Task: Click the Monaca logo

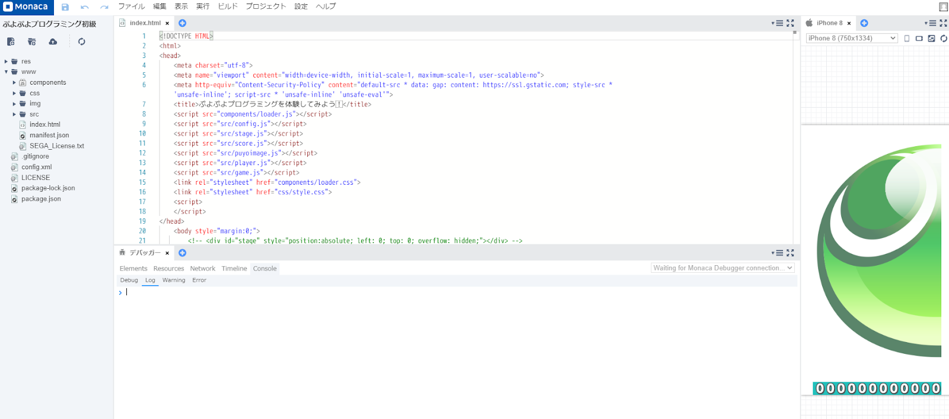Action: click(x=26, y=7)
